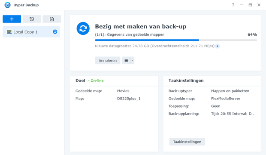
Task: Click the 'Bezig met maken van back-up' heading
Action: pyautogui.click(x=141, y=27)
